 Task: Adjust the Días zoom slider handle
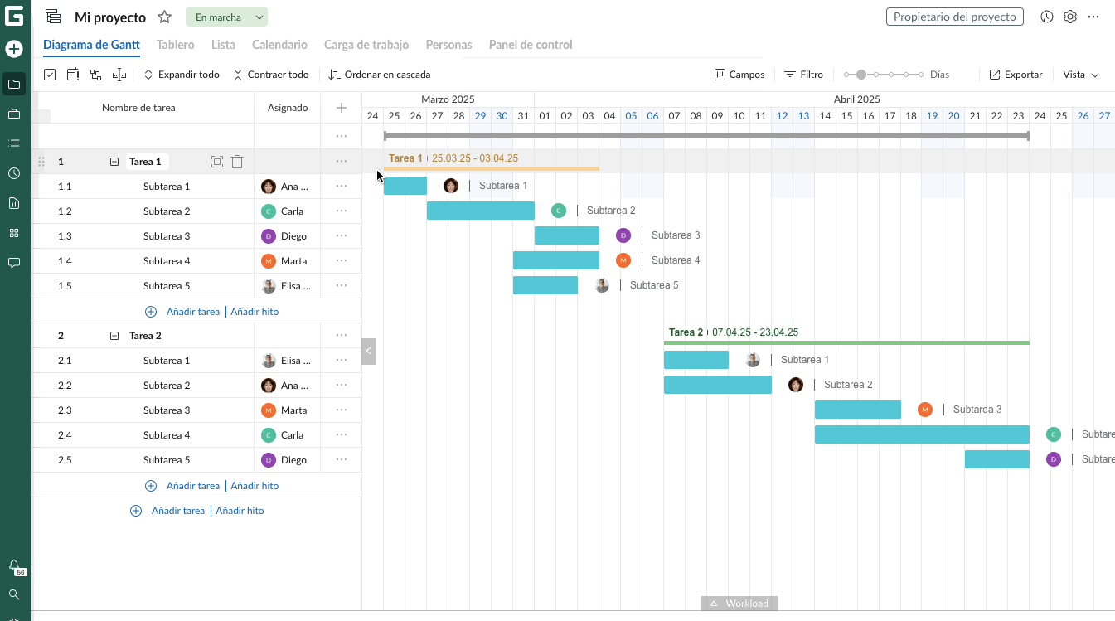861,75
